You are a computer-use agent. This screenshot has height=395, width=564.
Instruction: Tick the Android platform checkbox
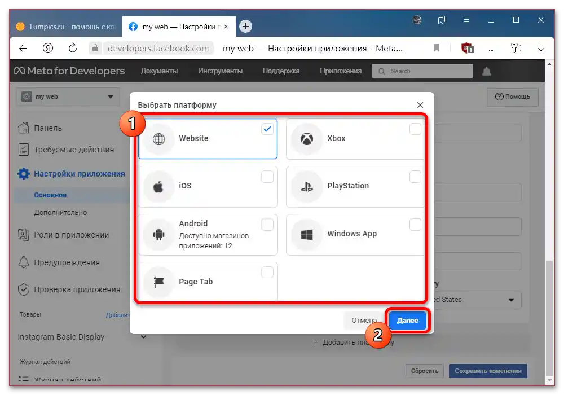tap(267, 225)
